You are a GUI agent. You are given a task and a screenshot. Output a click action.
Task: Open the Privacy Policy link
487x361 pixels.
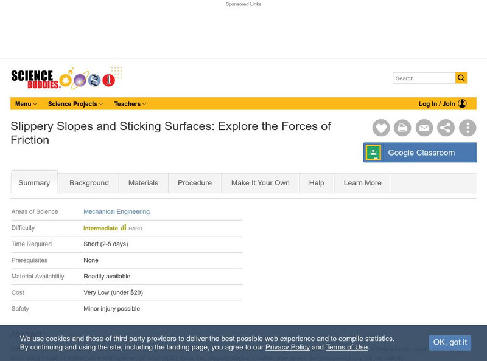point(286,347)
